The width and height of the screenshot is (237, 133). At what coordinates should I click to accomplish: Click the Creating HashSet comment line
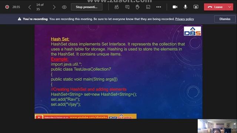(x=89, y=89)
